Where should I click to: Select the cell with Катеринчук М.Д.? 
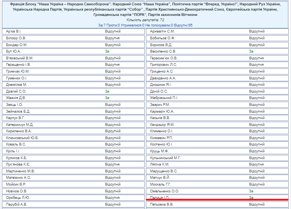20,125
